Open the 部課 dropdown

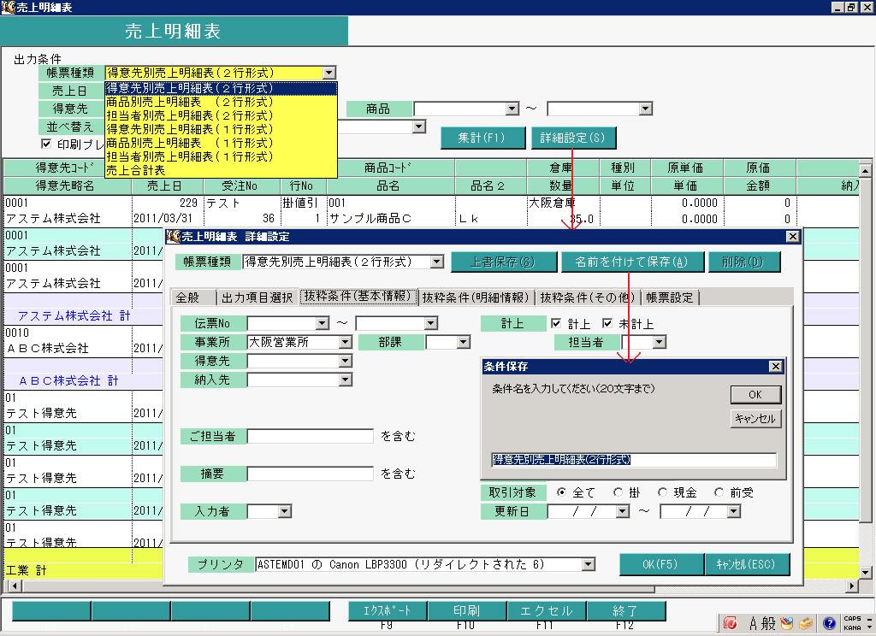point(463,342)
